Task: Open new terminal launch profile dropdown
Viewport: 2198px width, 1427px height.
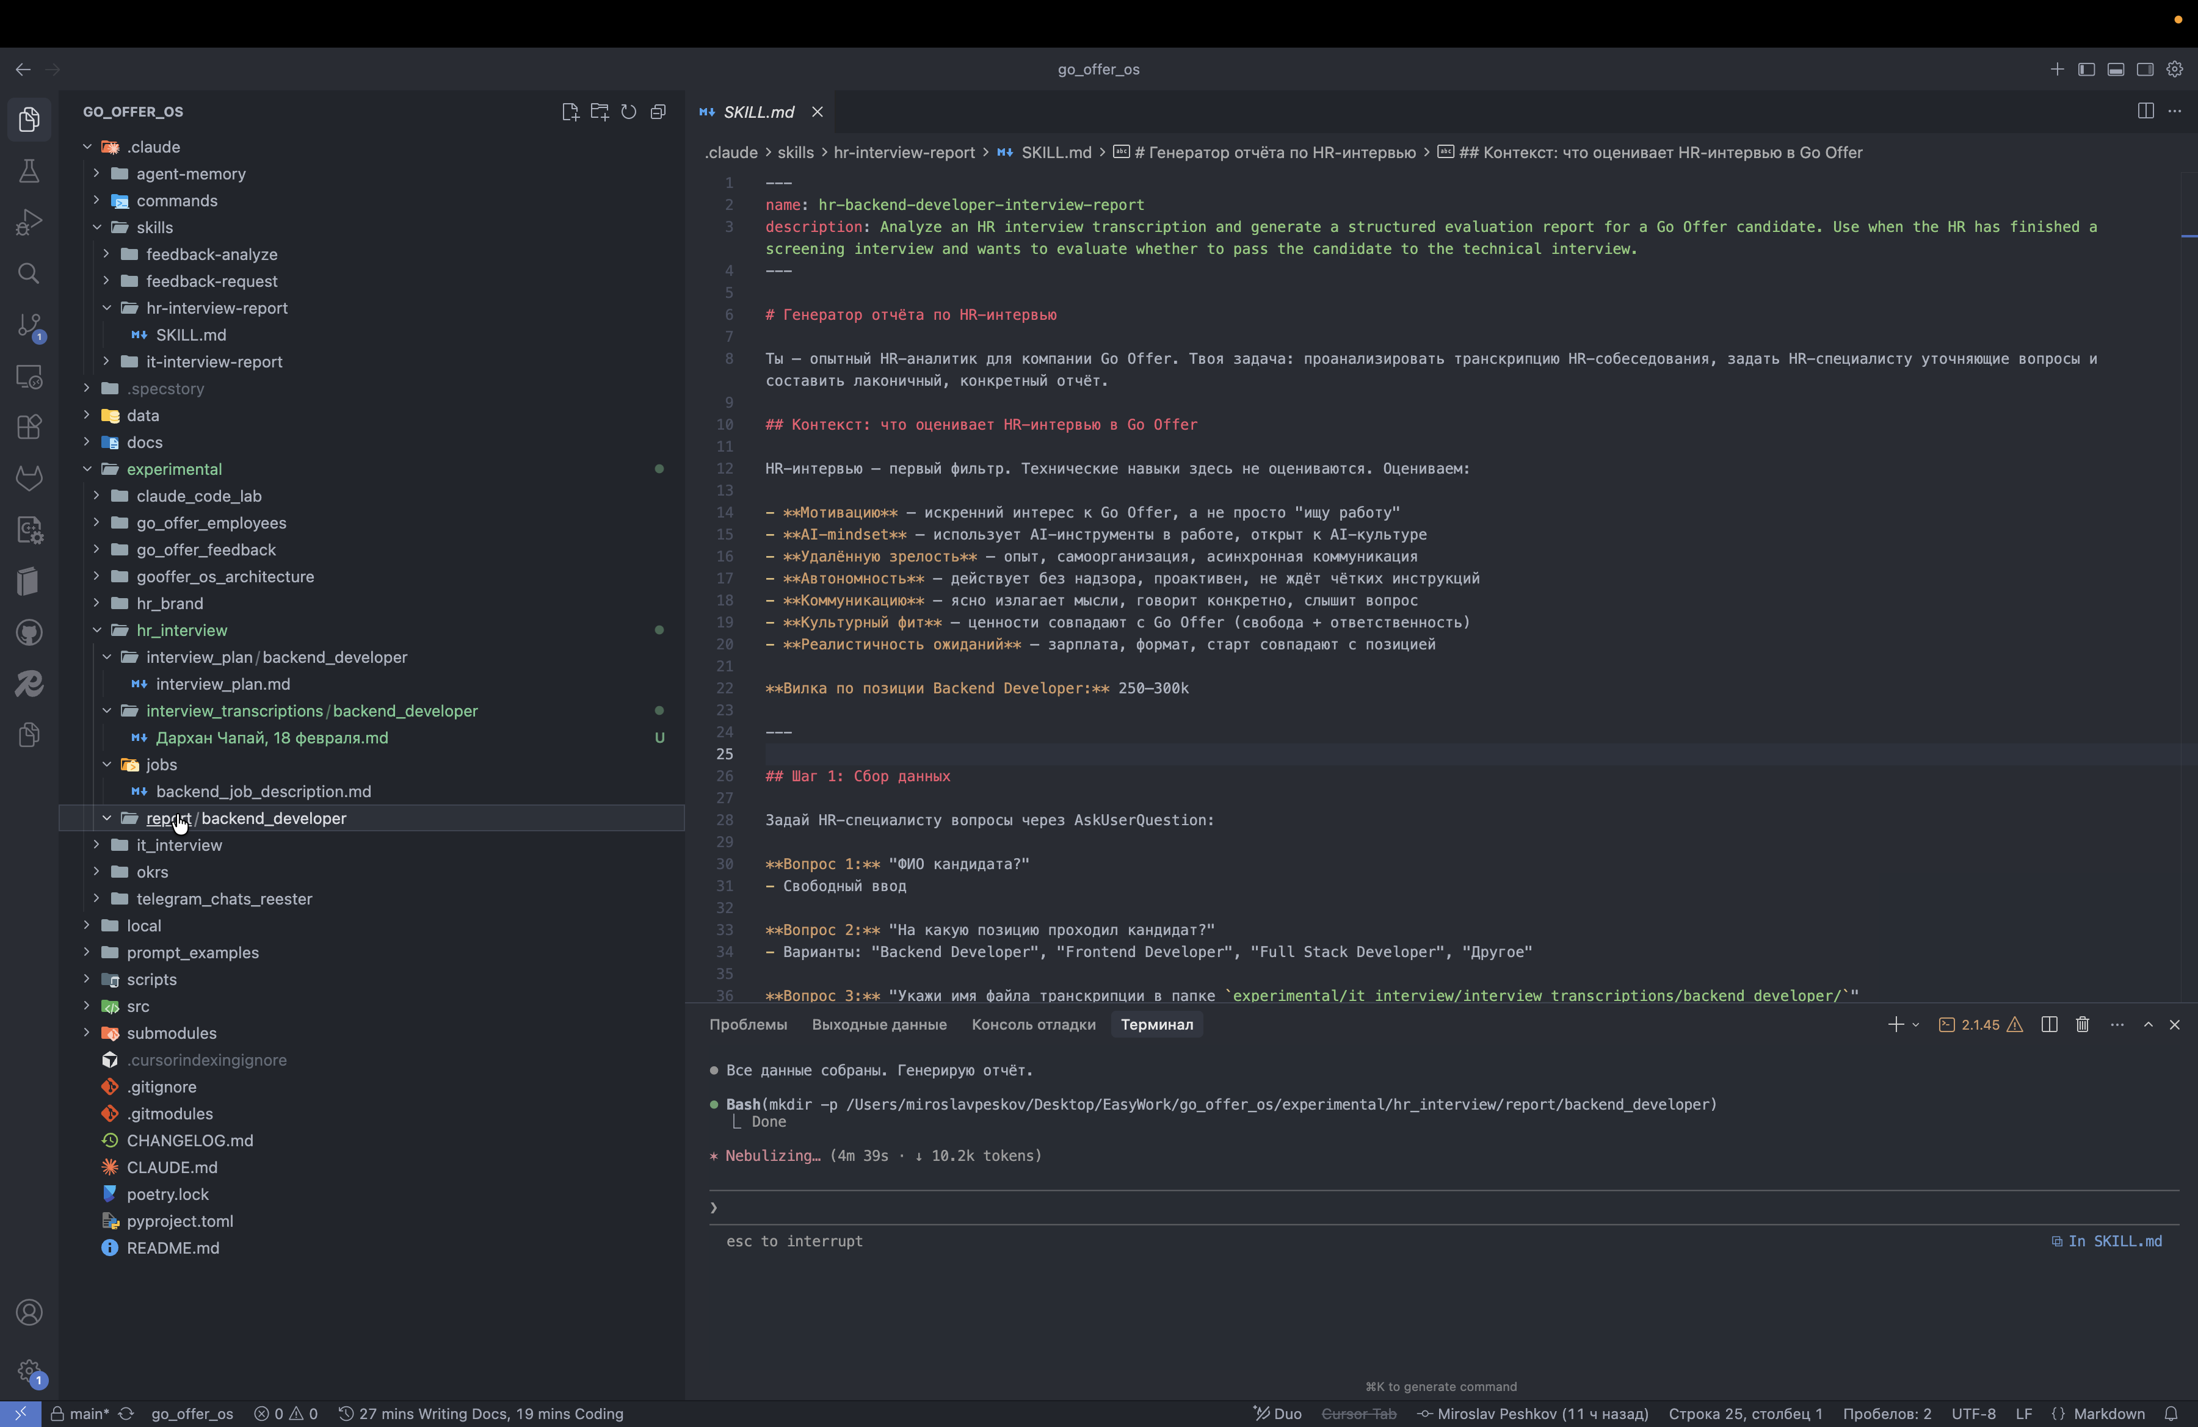Action: tap(1915, 1025)
